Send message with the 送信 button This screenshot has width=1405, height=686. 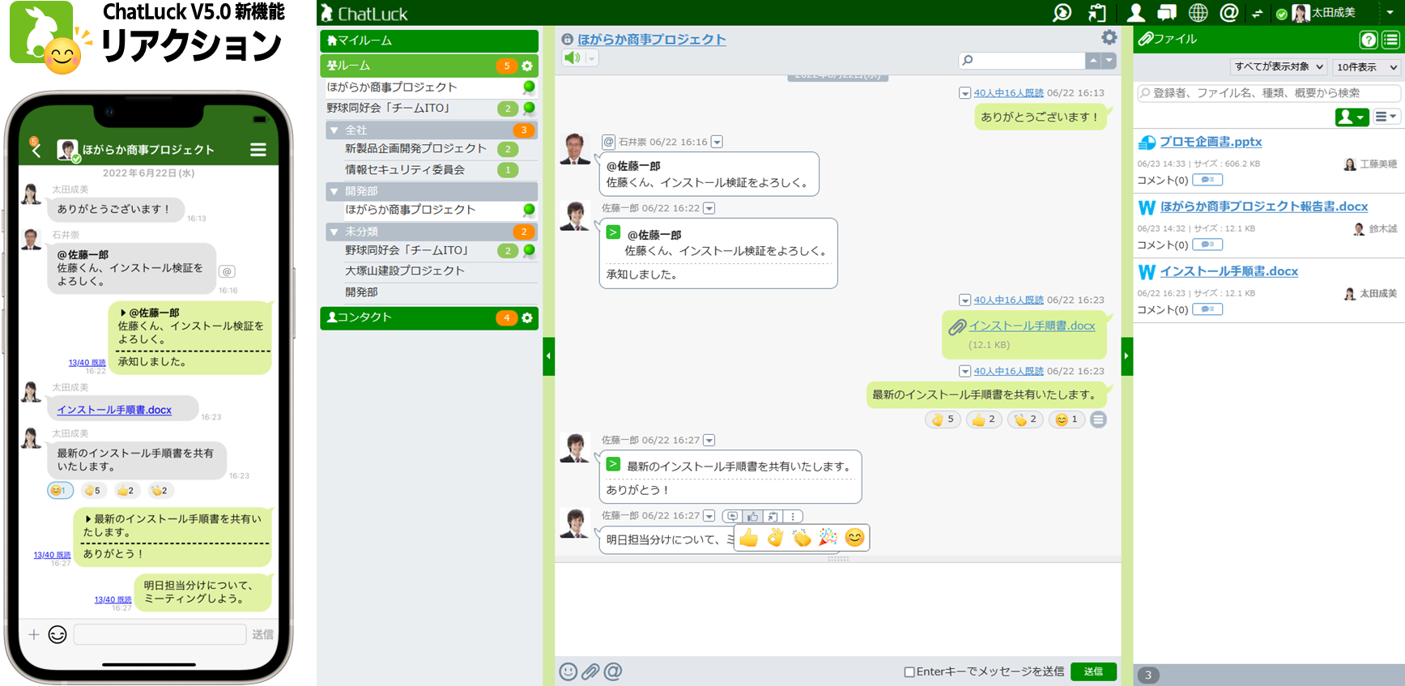[x=1093, y=671]
